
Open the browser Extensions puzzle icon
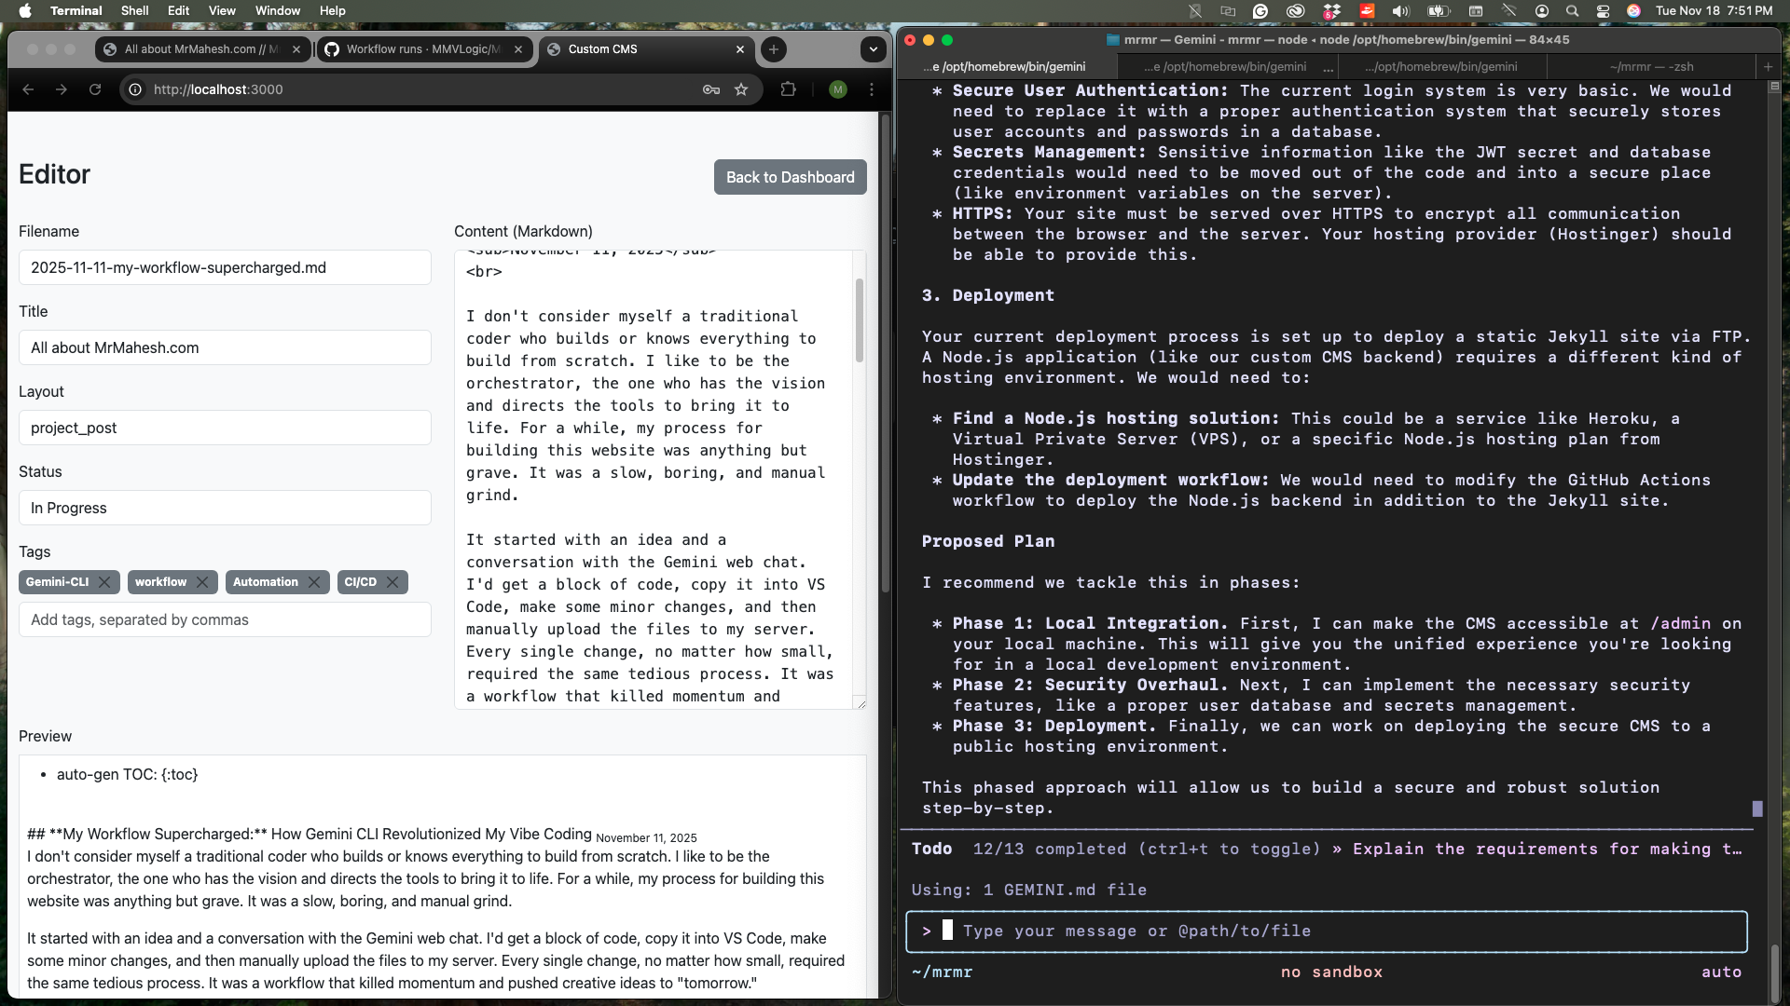pyautogui.click(x=788, y=89)
